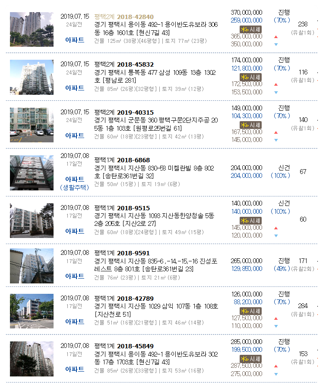323x389 pixels.
Task: Open the apartment photo for case 2018-42840
Action: [32, 29]
